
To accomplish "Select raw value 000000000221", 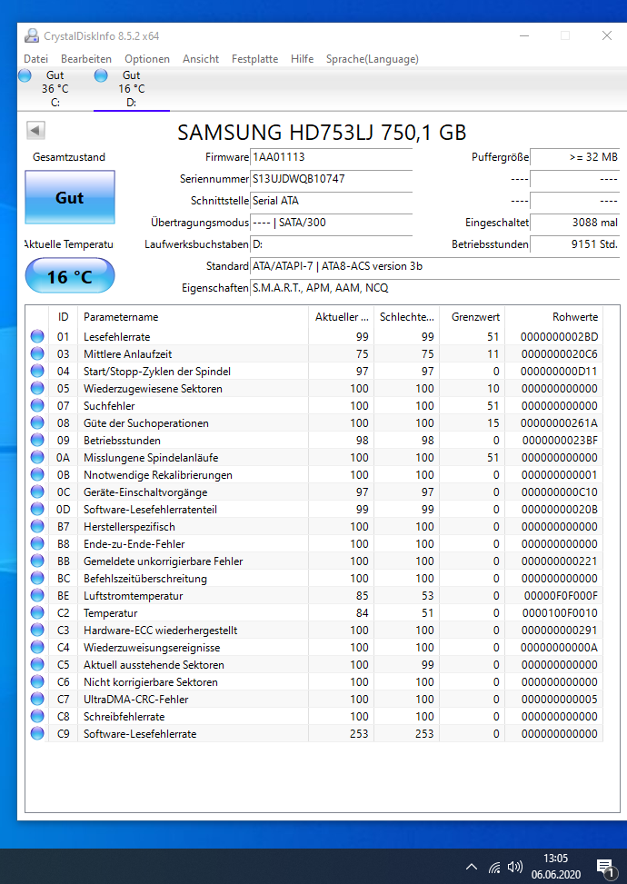I will 560,561.
